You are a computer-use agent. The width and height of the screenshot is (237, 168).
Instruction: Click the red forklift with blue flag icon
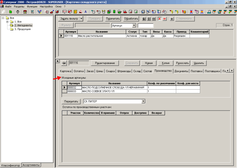[52, 12]
